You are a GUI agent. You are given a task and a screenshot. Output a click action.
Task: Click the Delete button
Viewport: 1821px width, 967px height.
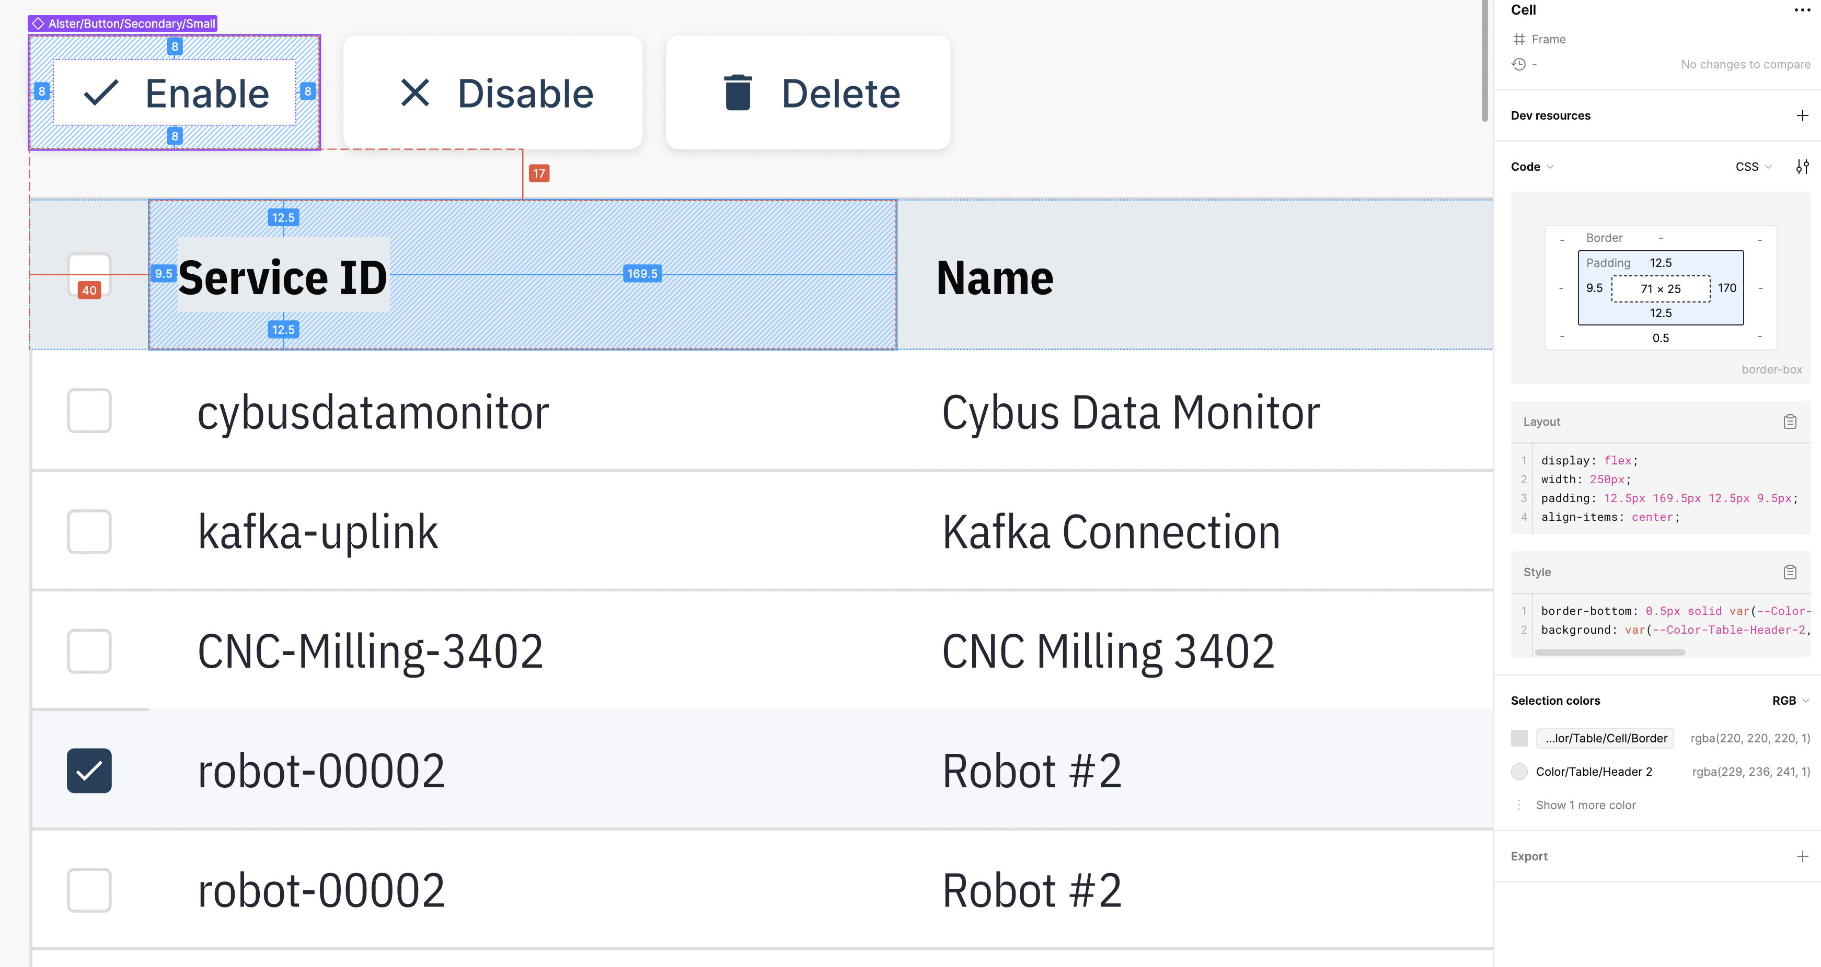(808, 92)
